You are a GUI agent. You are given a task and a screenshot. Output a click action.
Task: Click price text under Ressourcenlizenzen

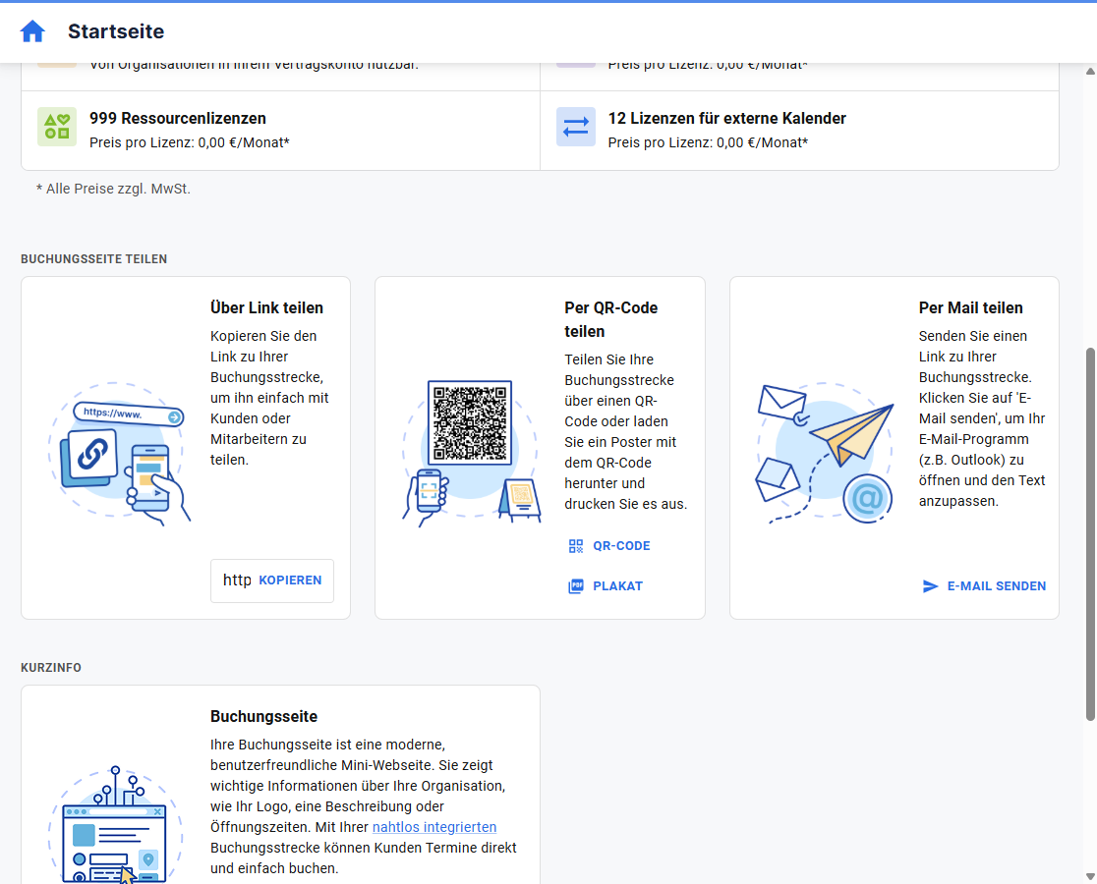(190, 142)
